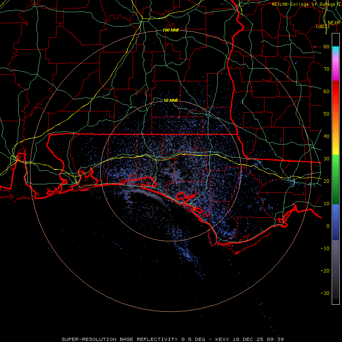Image resolution: width=342 pixels, height=342 pixels.
Task: Click the '50 NMI' range ring label
Action: point(171,100)
